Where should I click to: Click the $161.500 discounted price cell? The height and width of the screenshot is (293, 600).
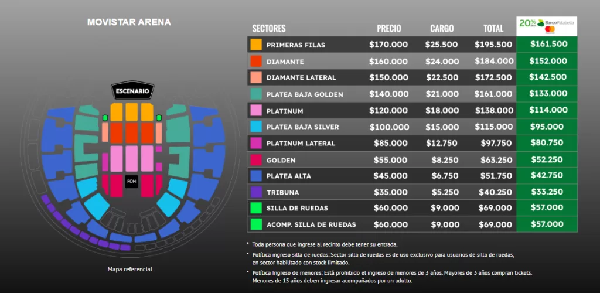pyautogui.click(x=548, y=45)
